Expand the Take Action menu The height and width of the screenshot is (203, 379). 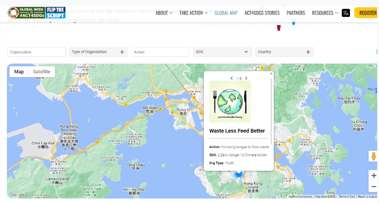(x=193, y=13)
